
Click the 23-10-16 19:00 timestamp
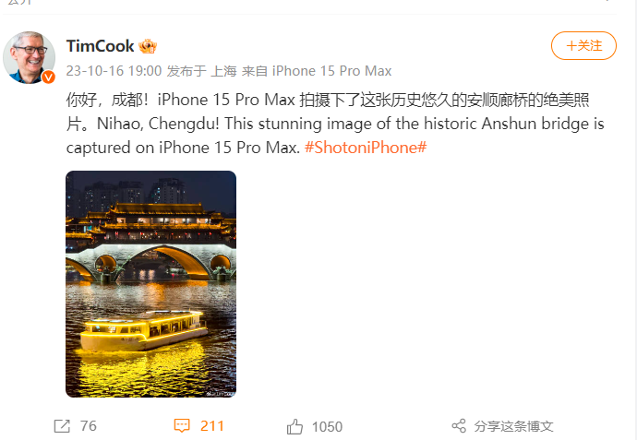coord(114,71)
